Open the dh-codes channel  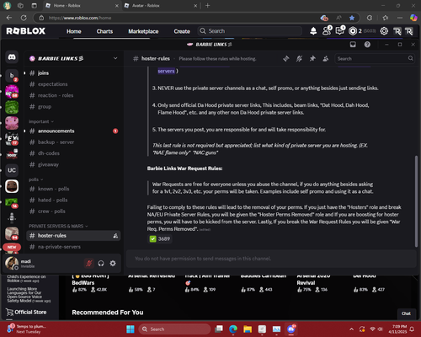tap(73, 153)
